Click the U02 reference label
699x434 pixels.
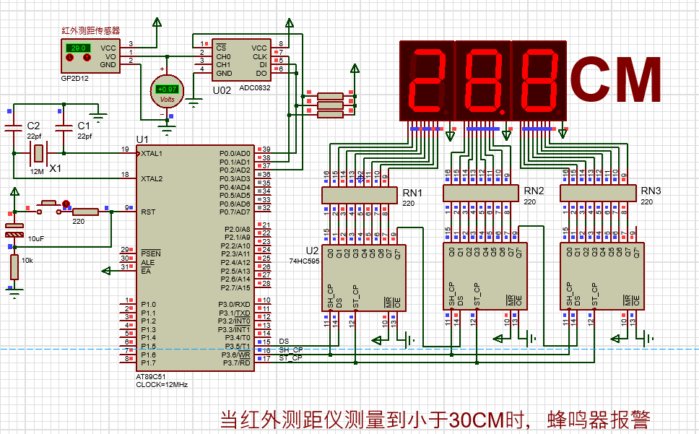pos(222,90)
